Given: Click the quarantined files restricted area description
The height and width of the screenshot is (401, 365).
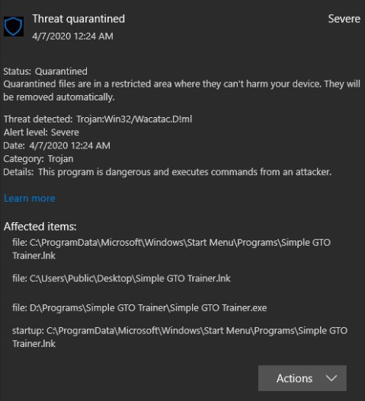Looking at the screenshot, I should point(181,91).
